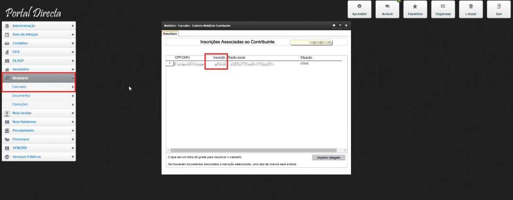Click the ATIVA status cell
Viewport: 513px width, 200px height.
click(x=304, y=64)
